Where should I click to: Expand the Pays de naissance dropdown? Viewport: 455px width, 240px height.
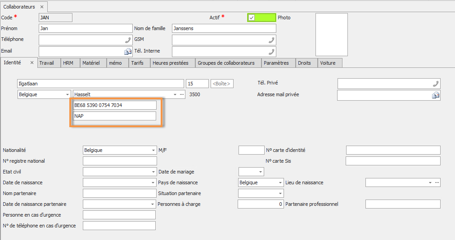click(x=280, y=182)
